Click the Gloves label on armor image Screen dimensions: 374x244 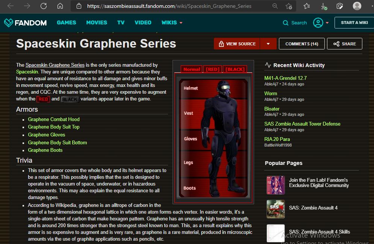[190, 139]
